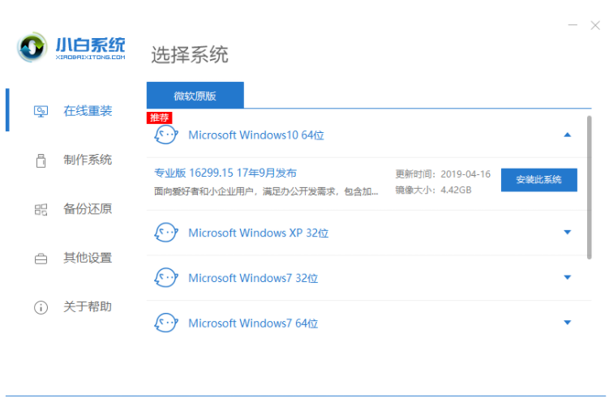
Task: Expand the Windows7 32位 arrow
Action: (x=567, y=277)
